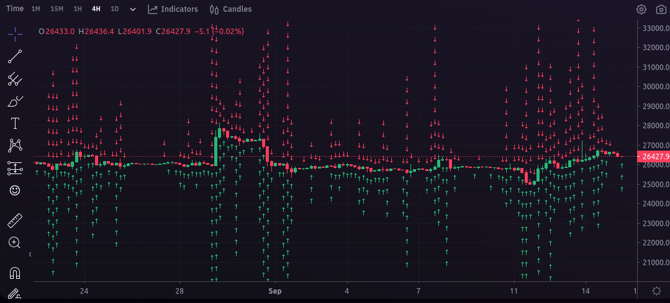Click the 25000.0 price axis label

click(x=656, y=184)
